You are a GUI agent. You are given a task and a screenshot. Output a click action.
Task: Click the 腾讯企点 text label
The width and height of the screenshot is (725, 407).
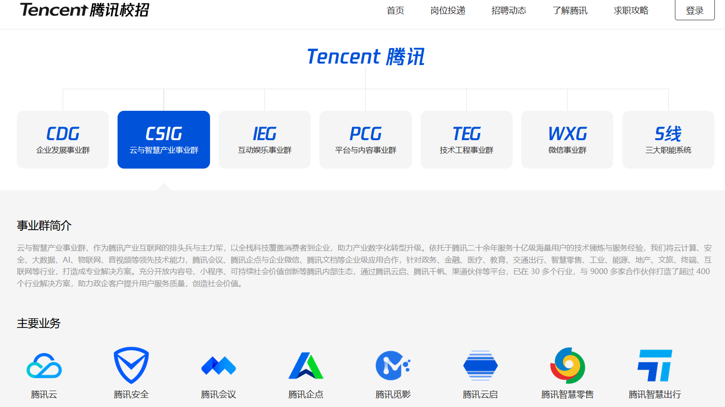(x=306, y=394)
